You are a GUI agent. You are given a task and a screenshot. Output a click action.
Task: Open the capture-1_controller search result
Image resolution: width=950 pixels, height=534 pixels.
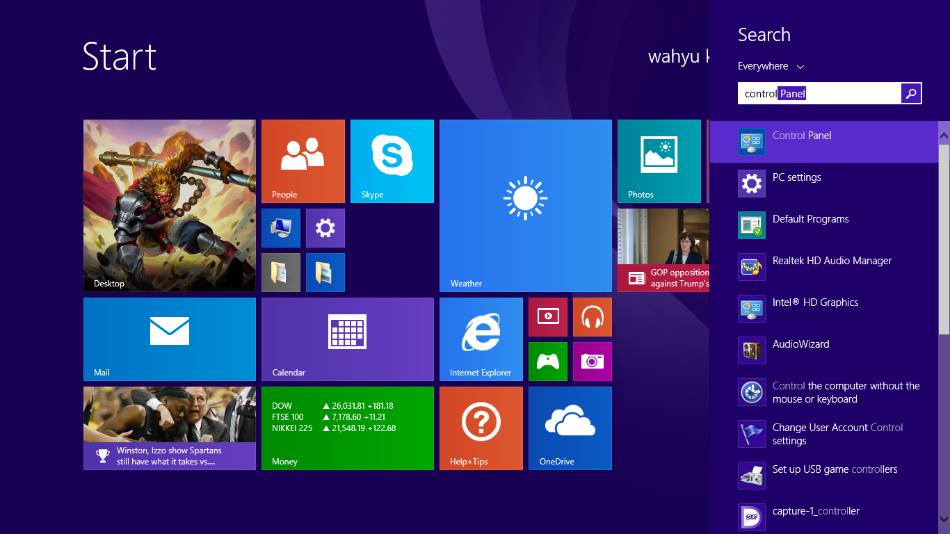(824, 517)
